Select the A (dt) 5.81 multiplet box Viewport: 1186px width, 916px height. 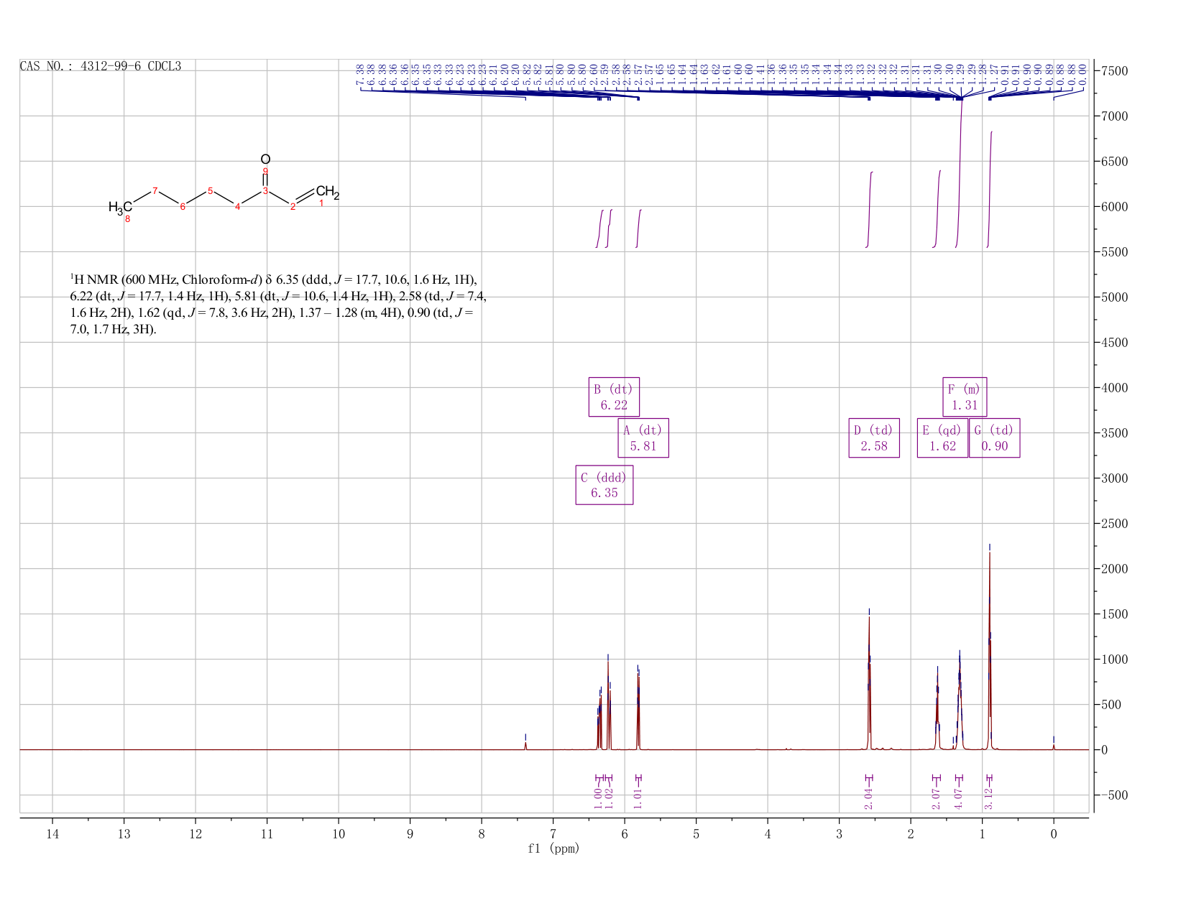[643, 438]
